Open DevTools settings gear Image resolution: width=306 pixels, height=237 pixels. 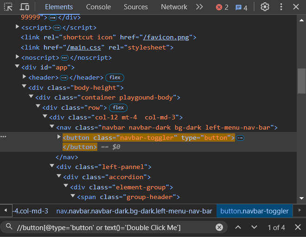[265, 7]
